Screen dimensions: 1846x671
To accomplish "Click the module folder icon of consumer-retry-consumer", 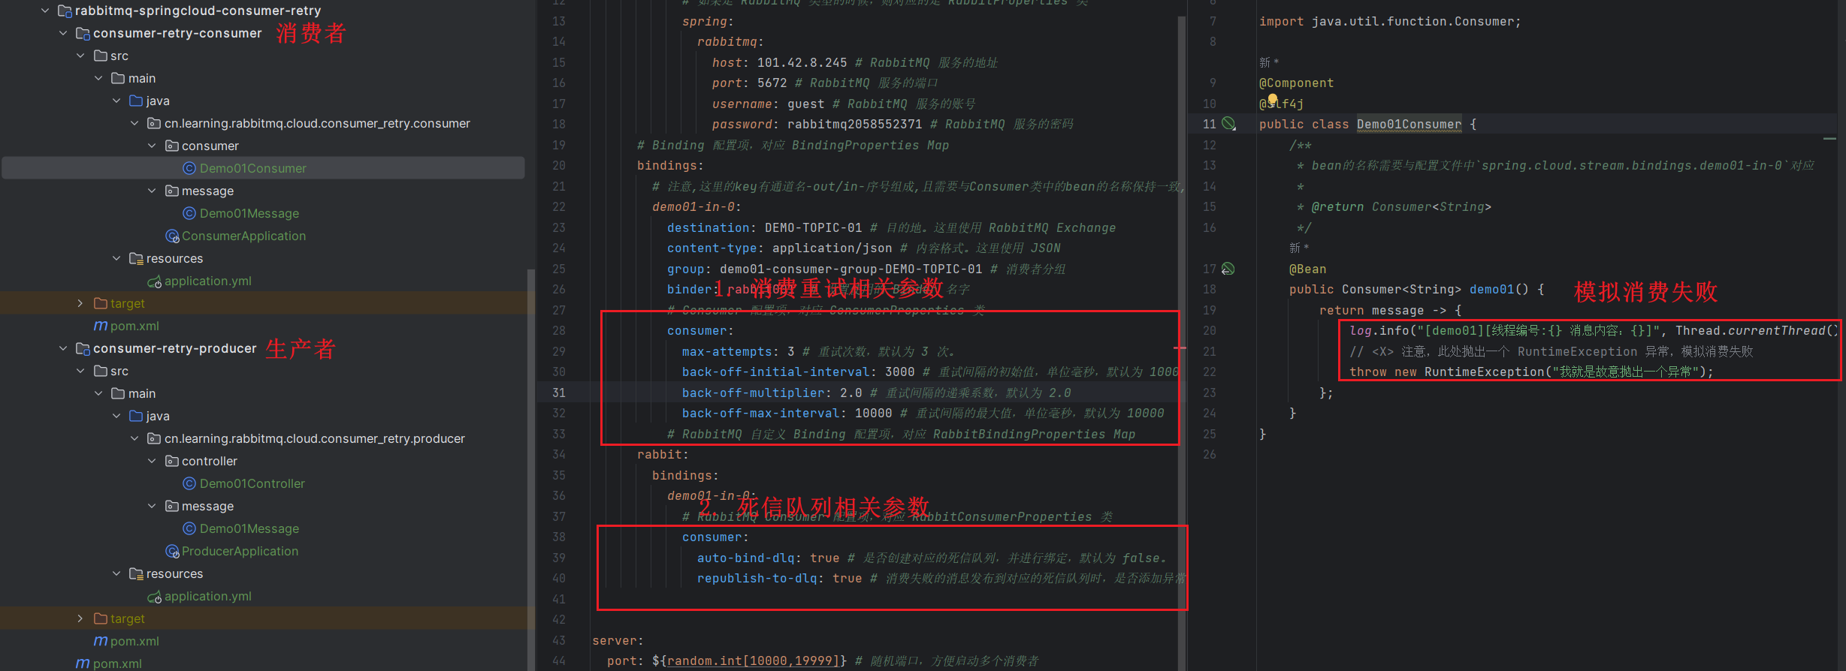I will 83,33.
